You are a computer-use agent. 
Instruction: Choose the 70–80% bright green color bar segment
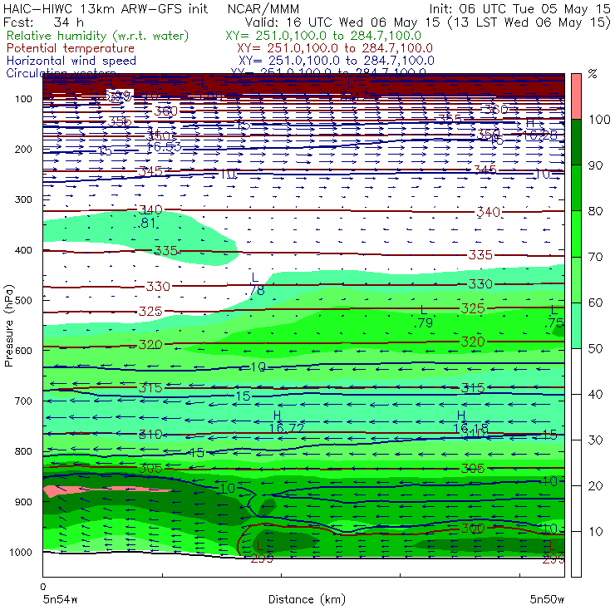point(576,234)
